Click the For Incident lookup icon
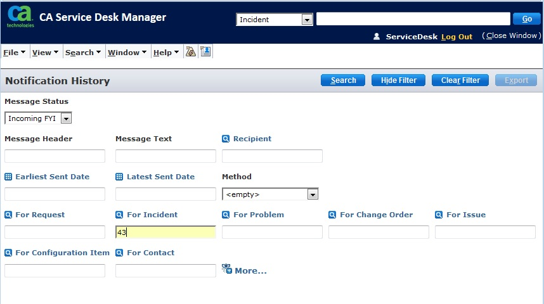This screenshot has width=544, height=304. (x=119, y=215)
